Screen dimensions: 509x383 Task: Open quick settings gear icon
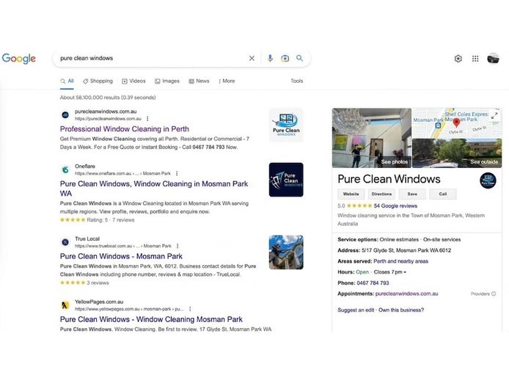[458, 59]
